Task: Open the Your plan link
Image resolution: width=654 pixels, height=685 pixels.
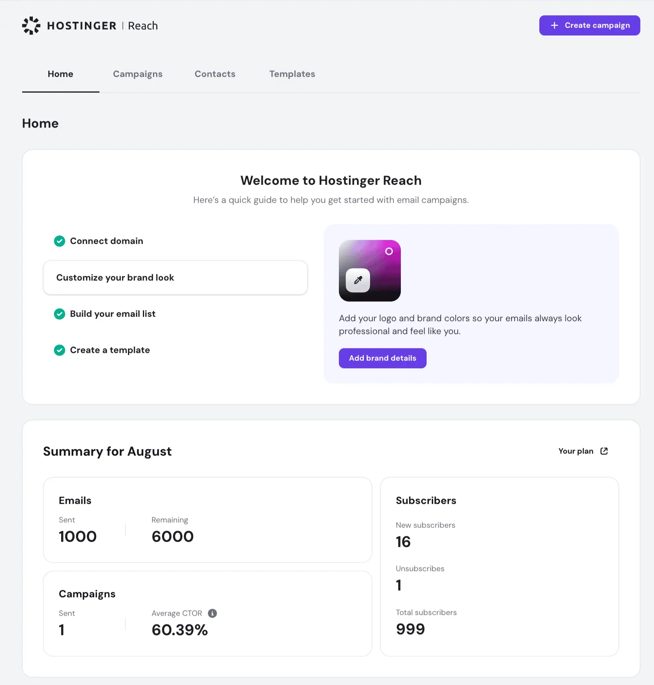Action: (583, 451)
